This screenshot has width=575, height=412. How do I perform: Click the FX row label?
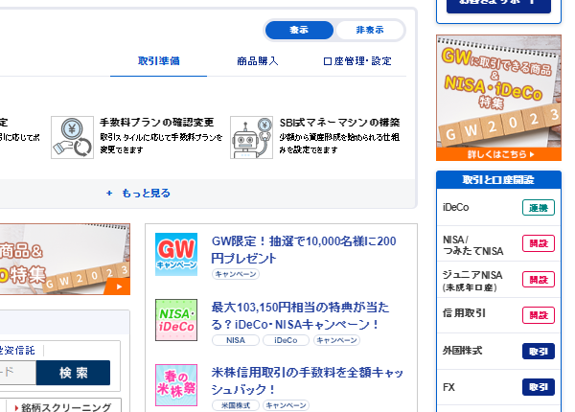448,387
